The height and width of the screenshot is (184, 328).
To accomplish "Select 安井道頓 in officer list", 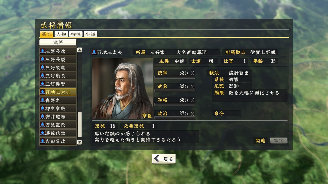I will 58,117.
